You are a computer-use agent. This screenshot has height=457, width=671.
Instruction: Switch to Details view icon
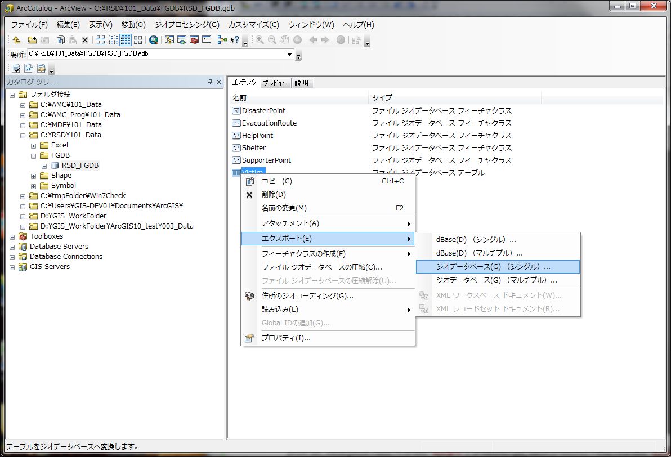click(x=126, y=40)
